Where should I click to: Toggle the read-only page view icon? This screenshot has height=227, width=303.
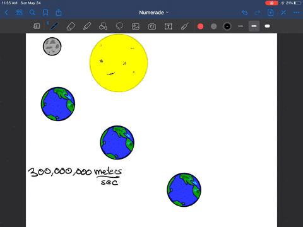(37, 26)
